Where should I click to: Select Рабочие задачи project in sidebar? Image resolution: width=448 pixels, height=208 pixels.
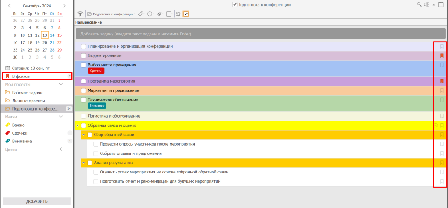(x=27, y=93)
